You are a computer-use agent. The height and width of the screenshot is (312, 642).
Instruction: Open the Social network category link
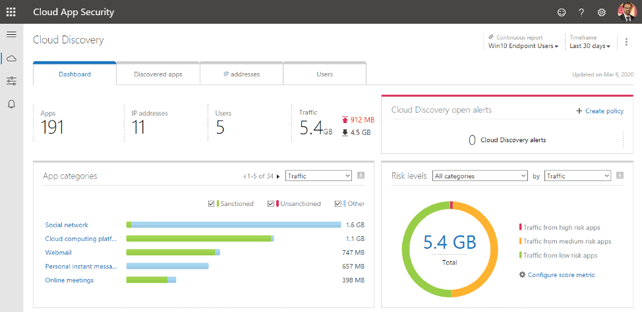tap(67, 225)
